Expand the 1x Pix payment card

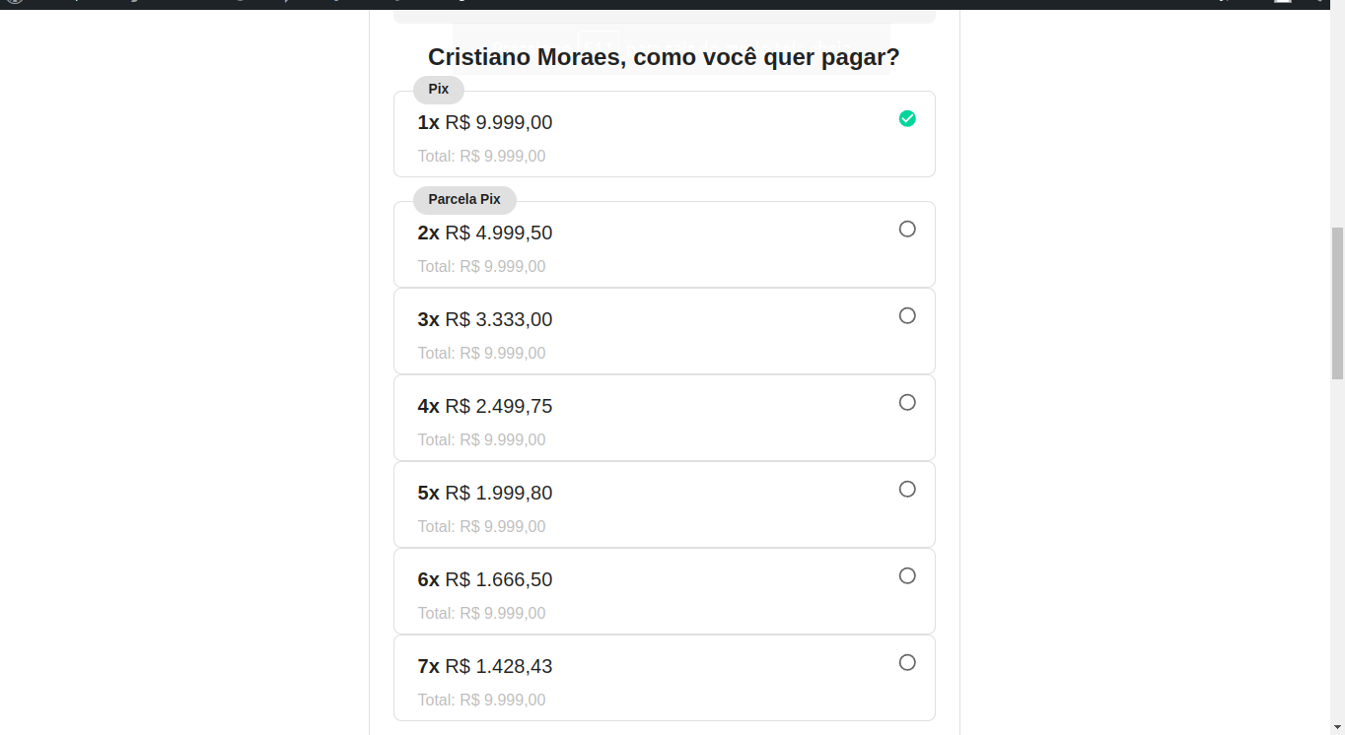664,134
